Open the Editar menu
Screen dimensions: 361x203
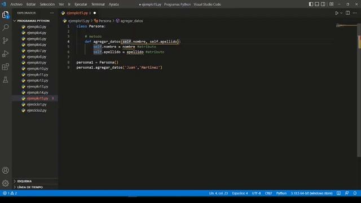(31, 4)
